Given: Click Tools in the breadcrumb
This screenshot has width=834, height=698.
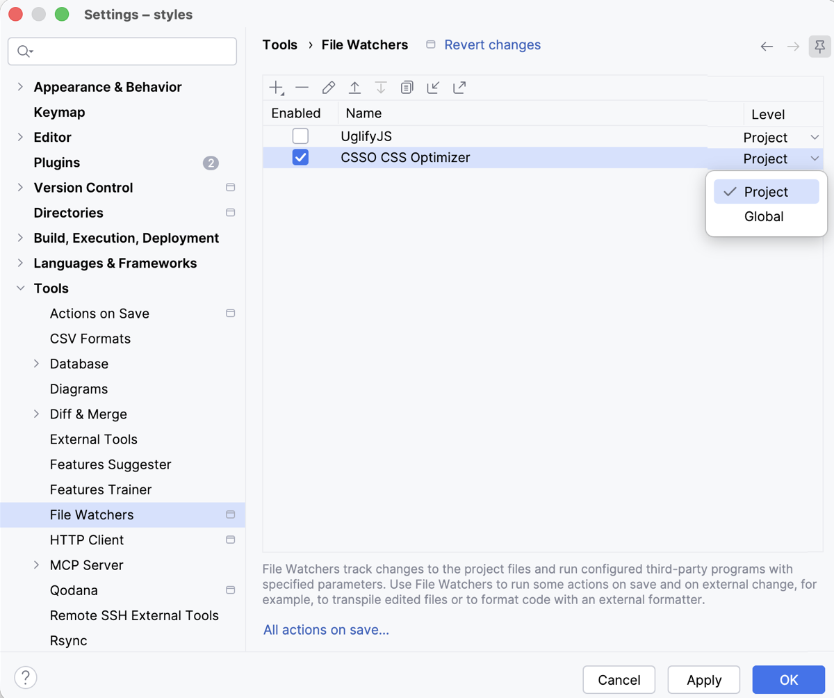Looking at the screenshot, I should [x=280, y=44].
